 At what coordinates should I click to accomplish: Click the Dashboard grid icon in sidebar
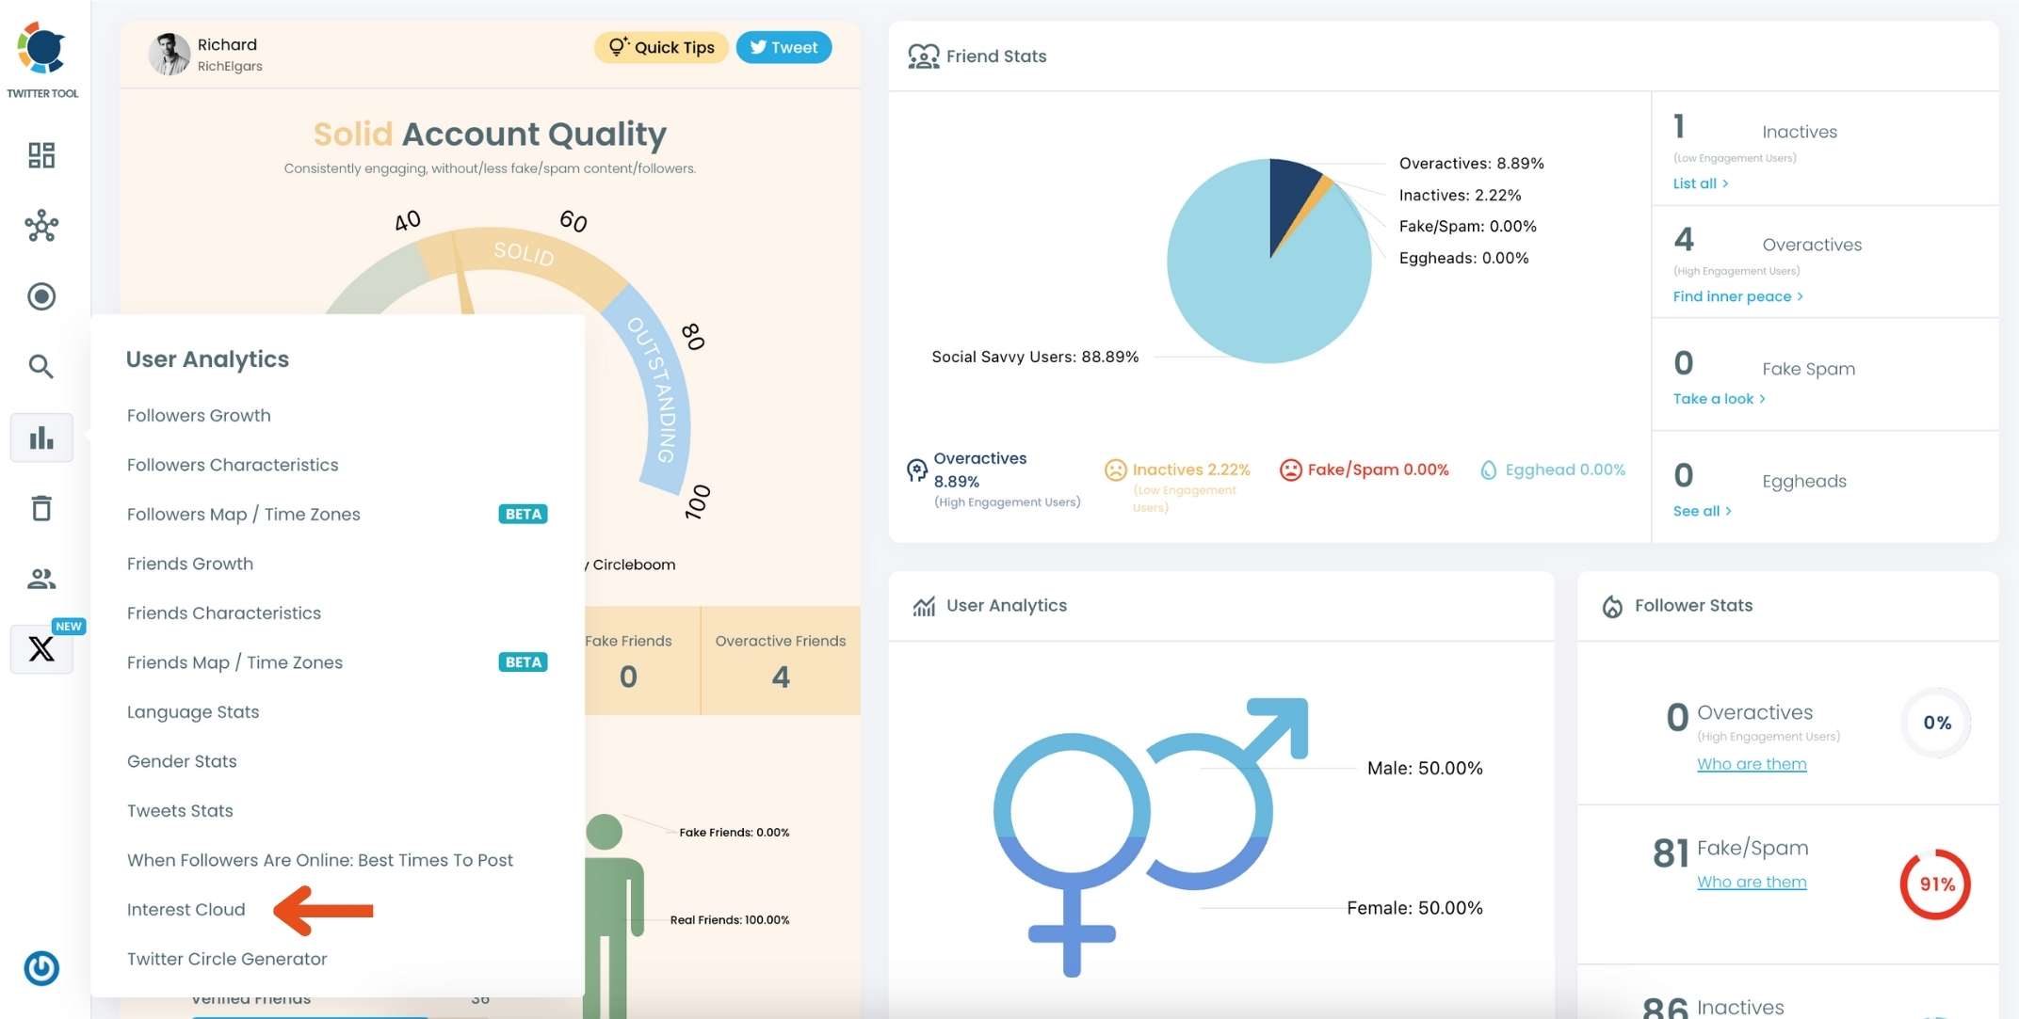tap(40, 152)
